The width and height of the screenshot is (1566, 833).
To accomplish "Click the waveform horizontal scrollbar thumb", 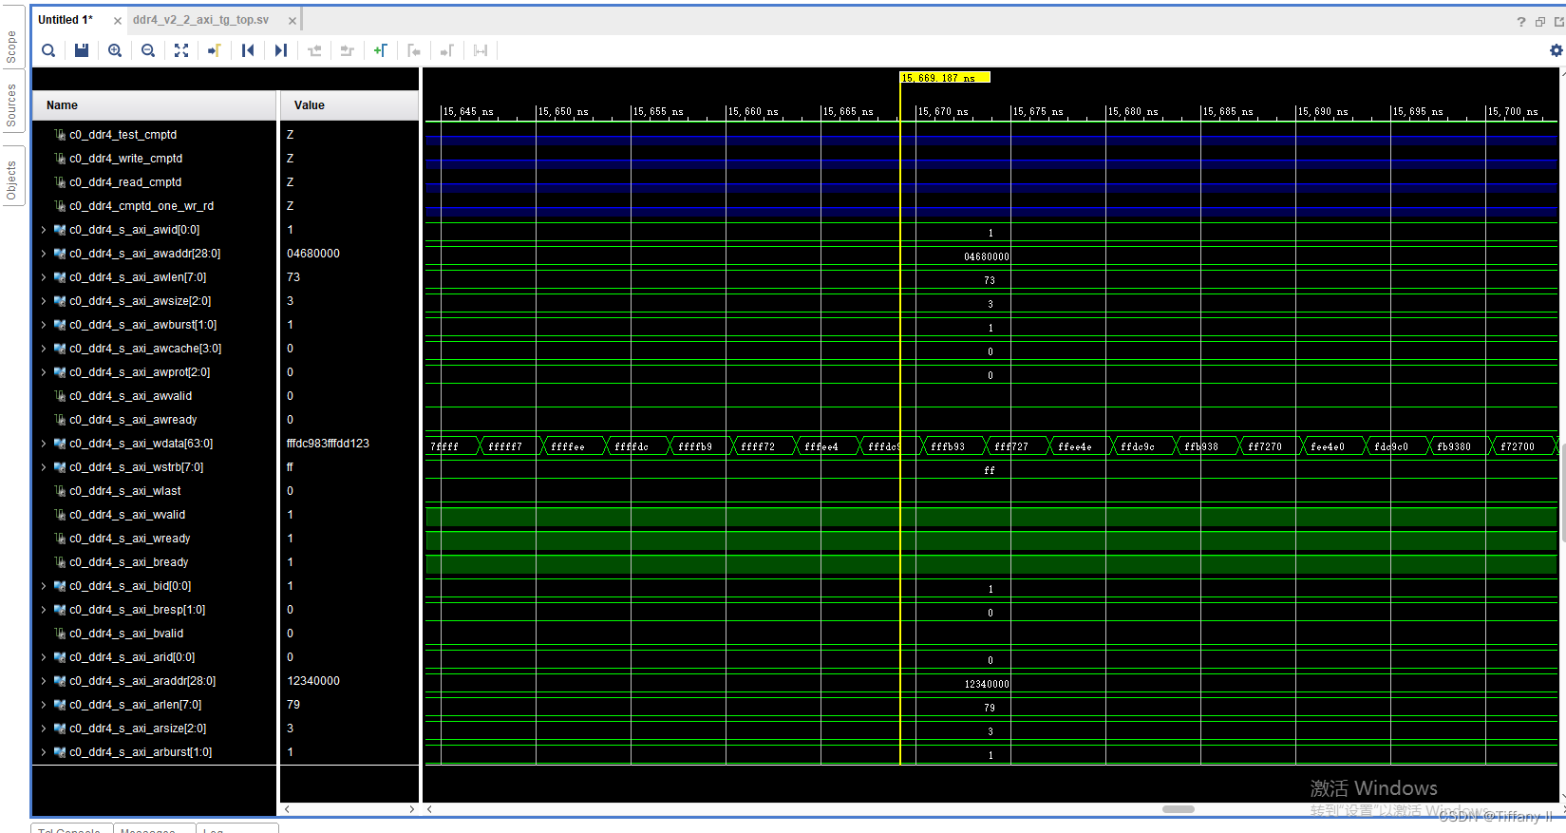I will pyautogui.click(x=1179, y=809).
